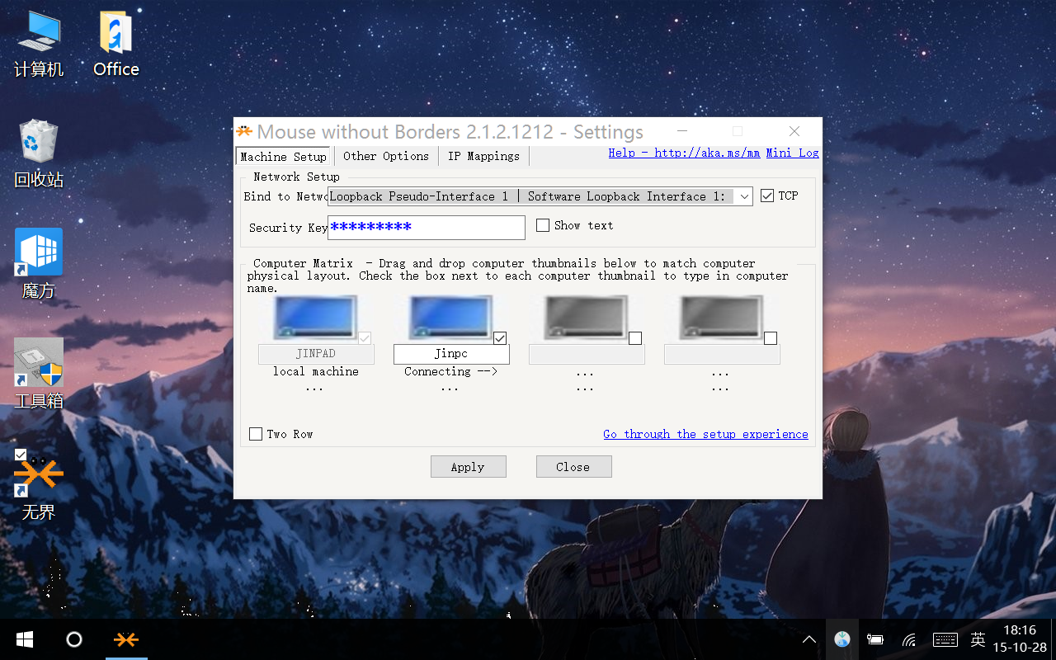The height and width of the screenshot is (660, 1056).
Task: Click the "local machine" status text
Action: point(316,371)
